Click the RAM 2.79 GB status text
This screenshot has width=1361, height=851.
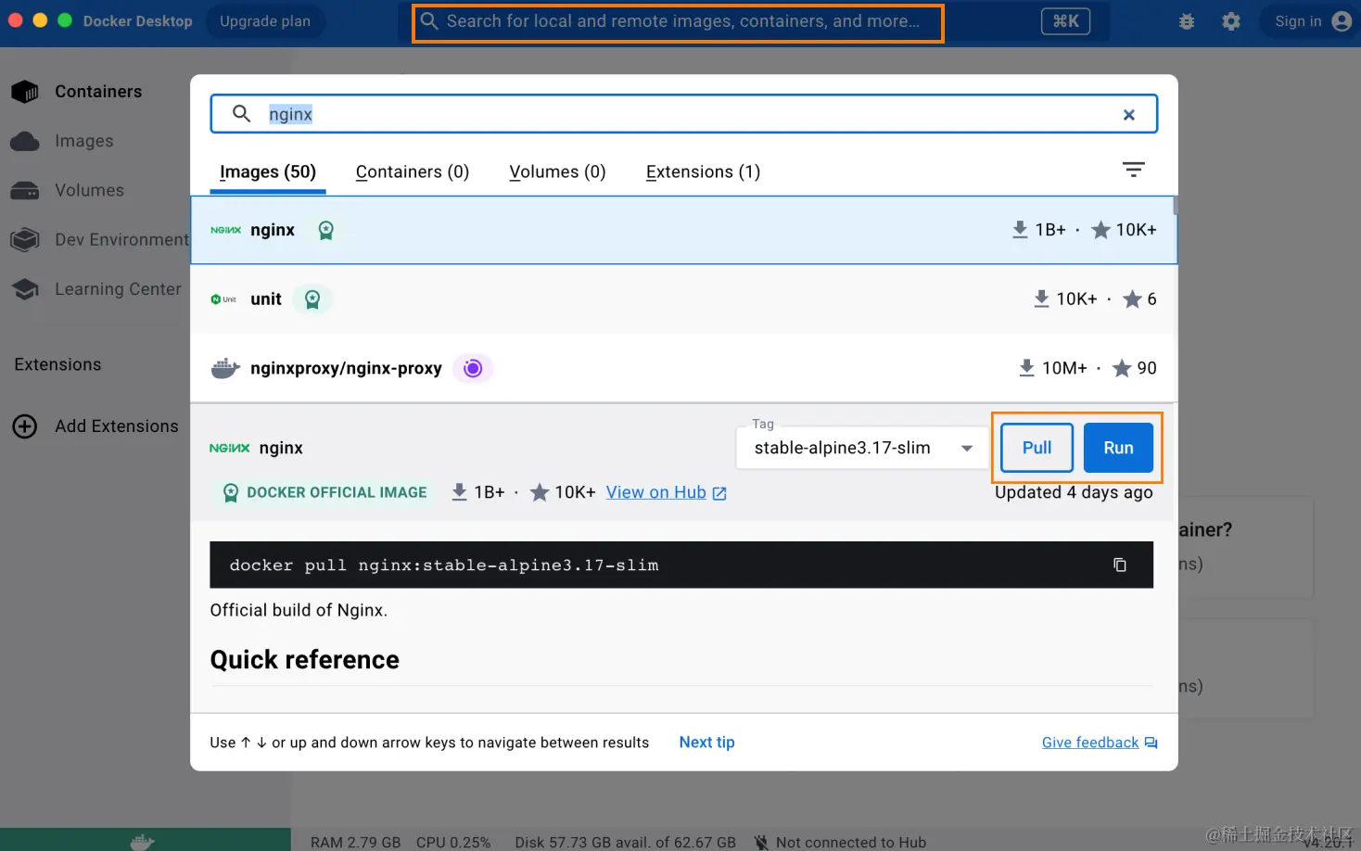click(x=356, y=842)
